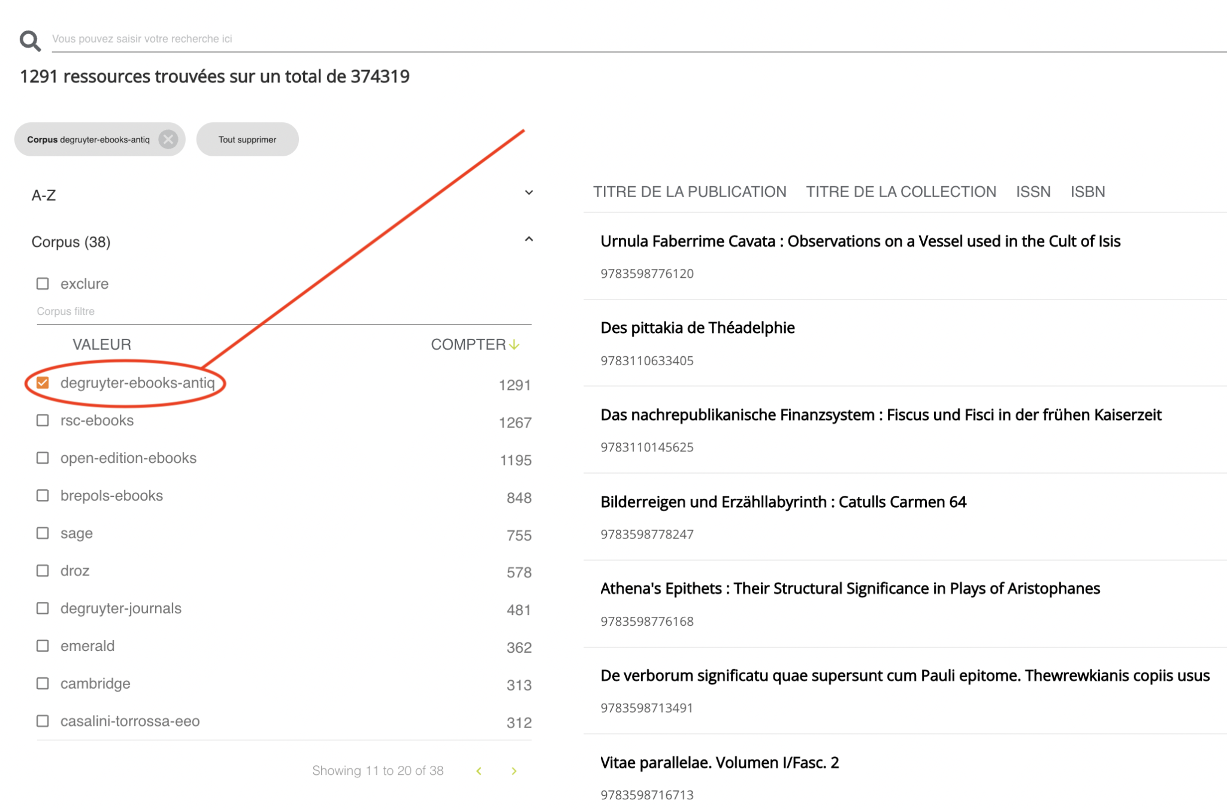1227x809 pixels.
Task: Check the casalini-torrossa-eeo checkbox
Action: 43,721
